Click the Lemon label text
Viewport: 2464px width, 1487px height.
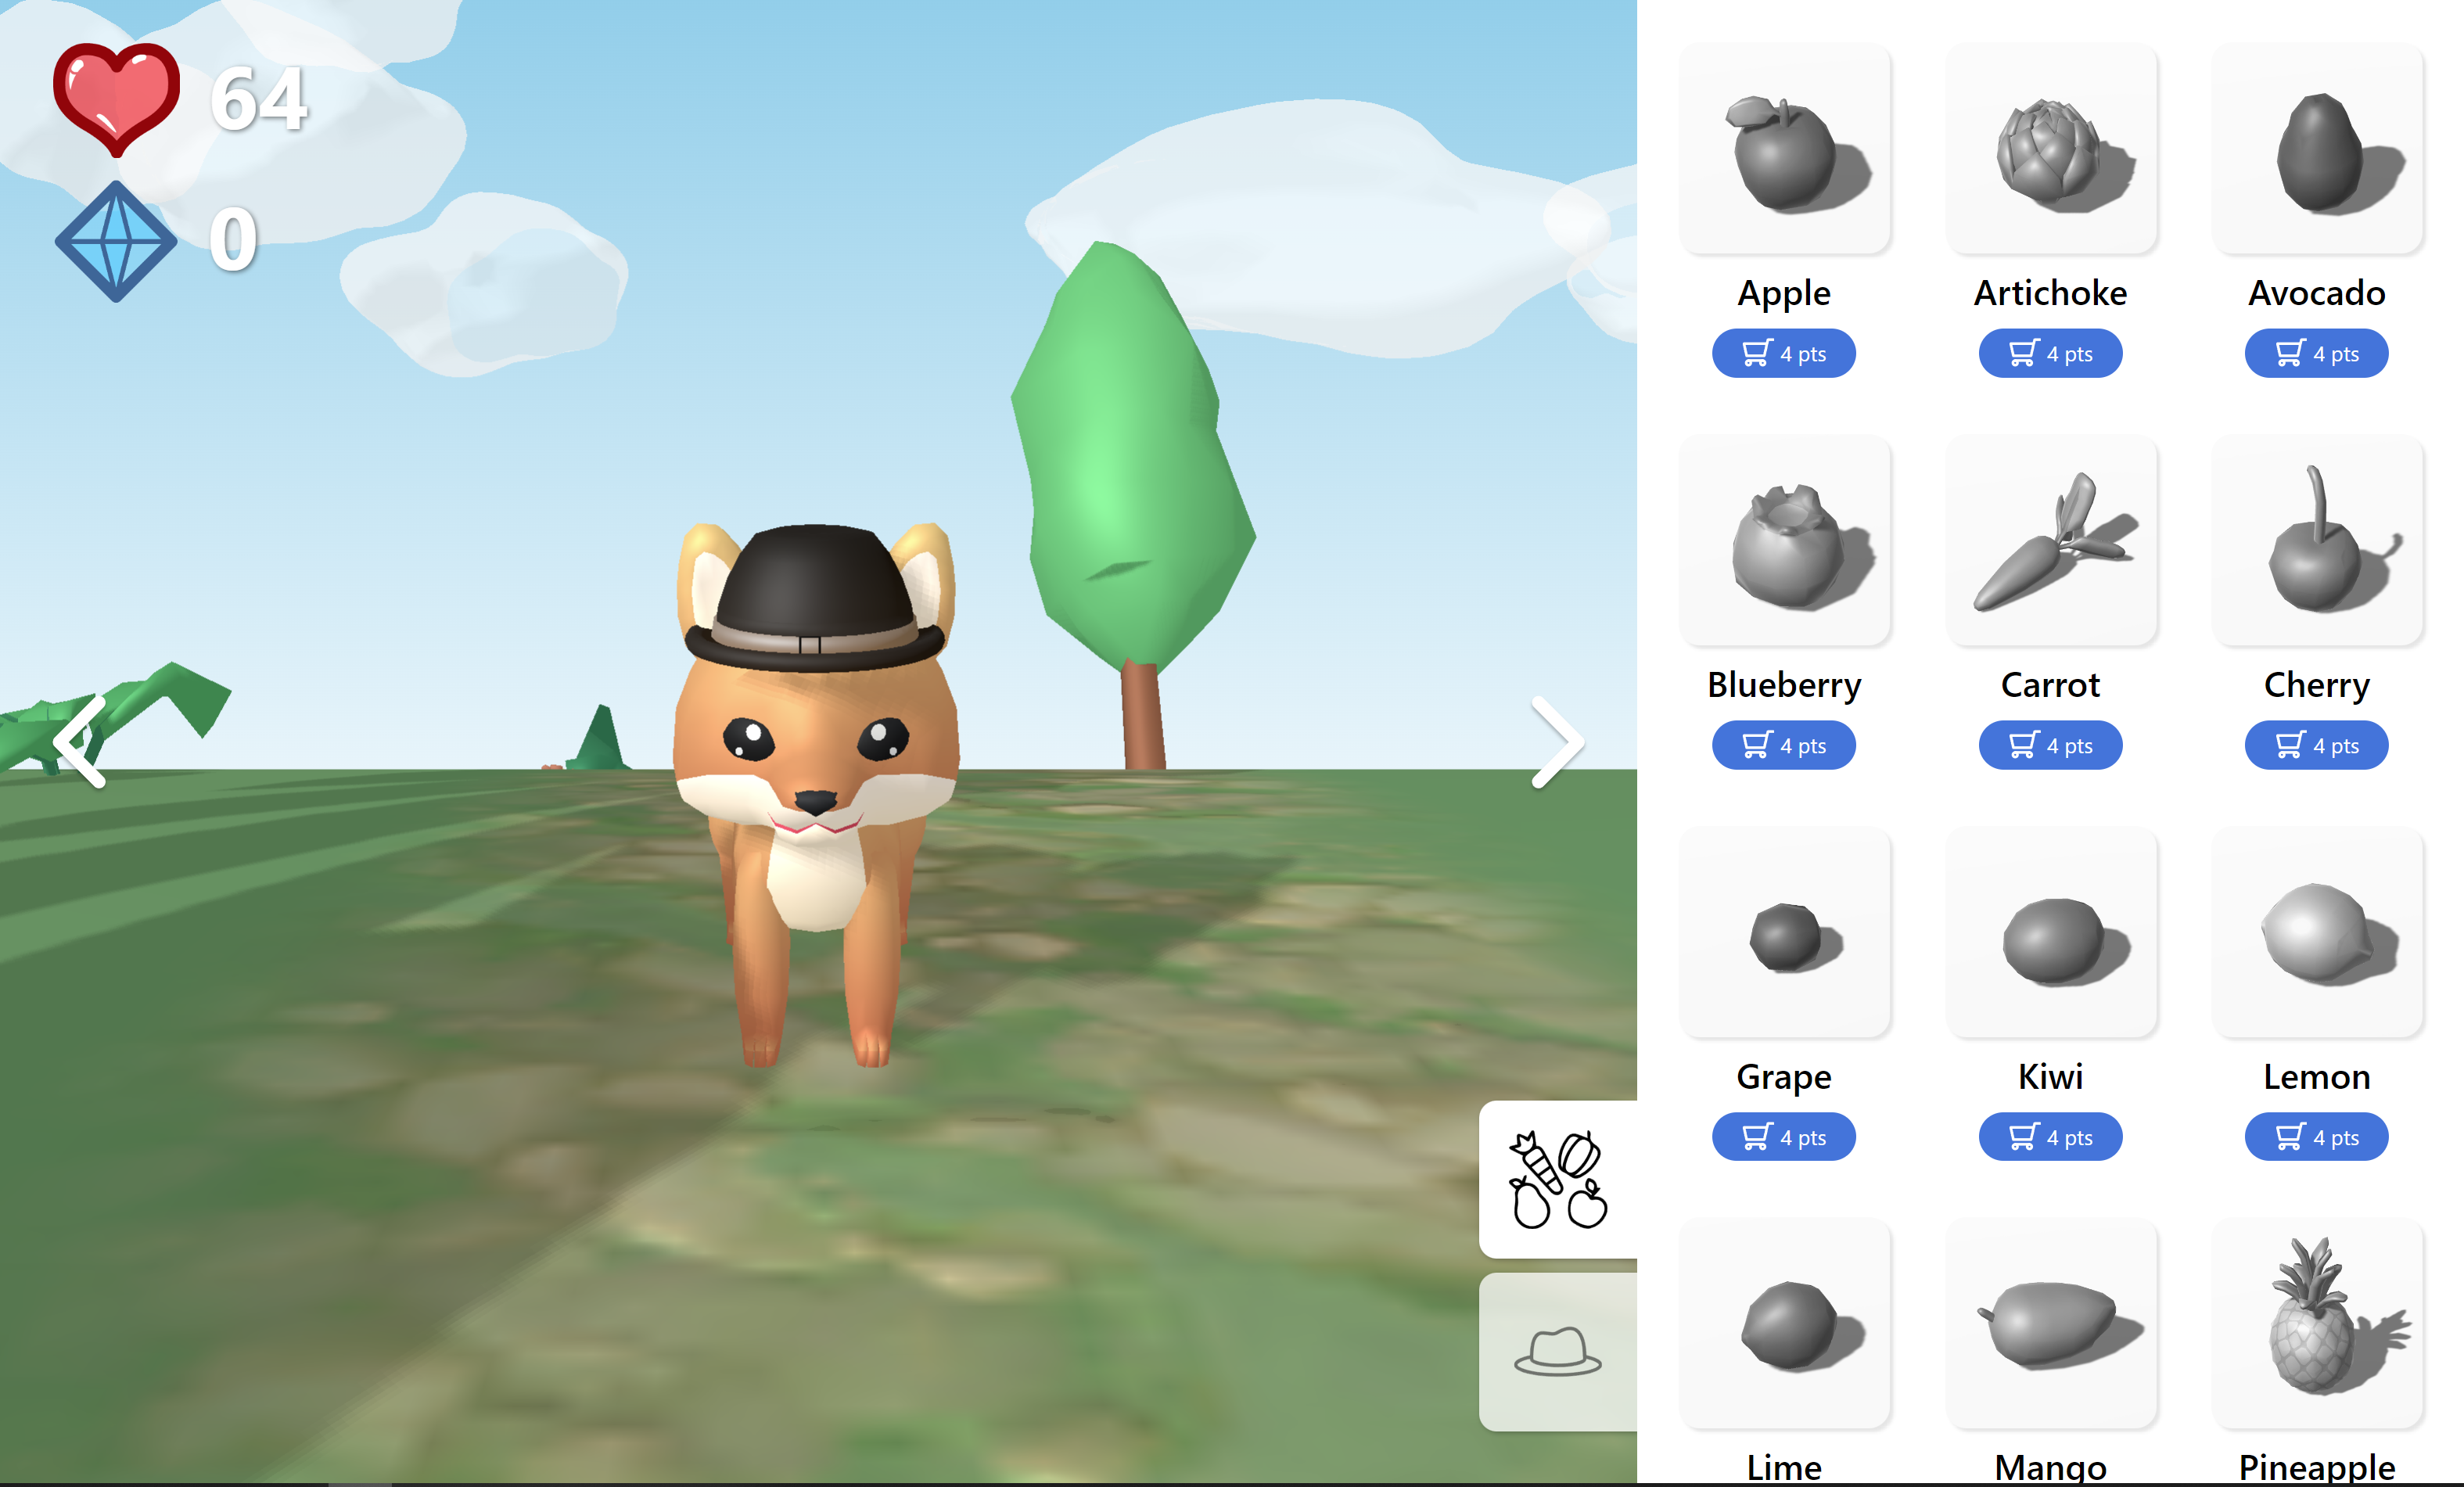(x=2317, y=1077)
